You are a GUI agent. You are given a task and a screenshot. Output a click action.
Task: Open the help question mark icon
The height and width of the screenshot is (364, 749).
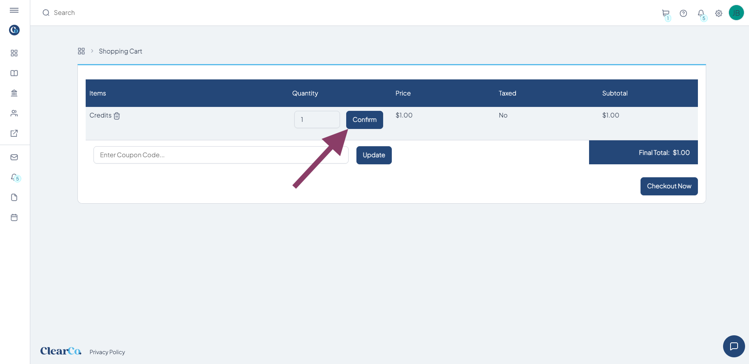683,13
